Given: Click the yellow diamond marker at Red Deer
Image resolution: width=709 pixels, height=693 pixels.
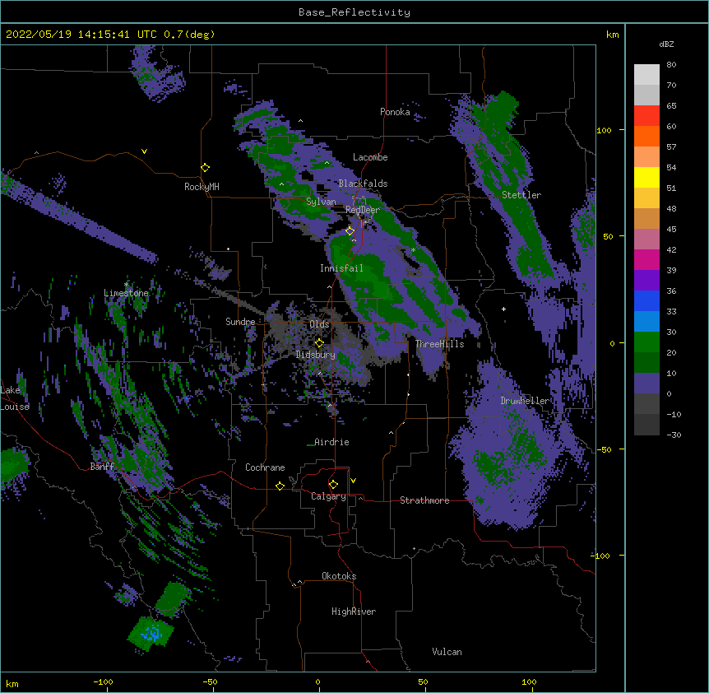Looking at the screenshot, I should 350,231.
